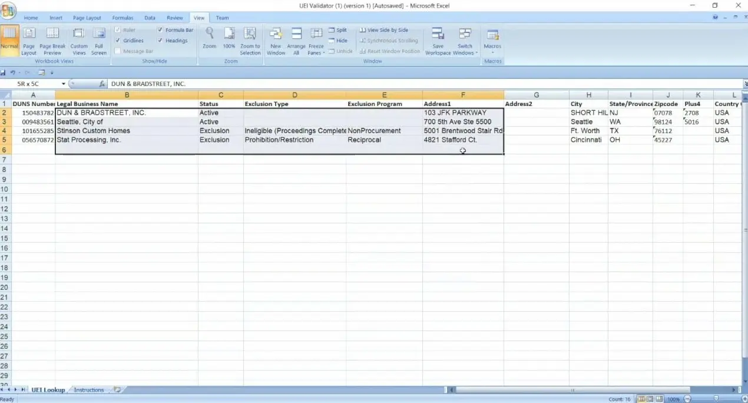This screenshot has height=403, width=748.
Task: Click Arrange All windows
Action: (x=296, y=41)
